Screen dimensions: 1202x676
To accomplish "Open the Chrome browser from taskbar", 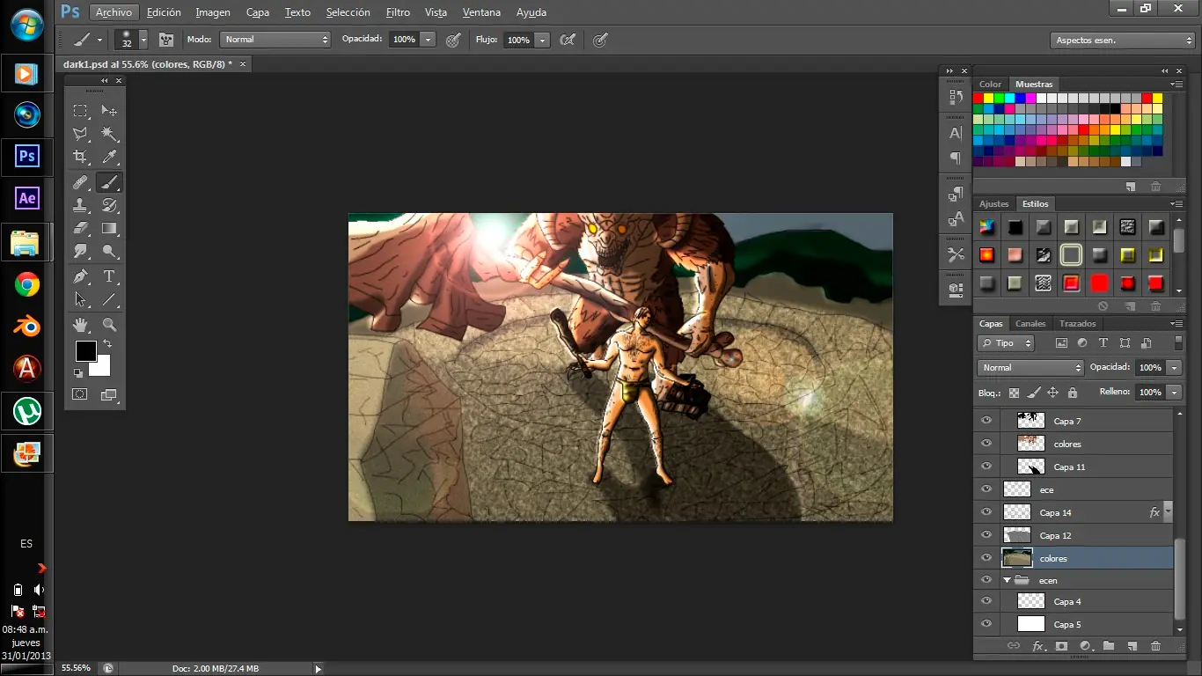I will pyautogui.click(x=27, y=284).
